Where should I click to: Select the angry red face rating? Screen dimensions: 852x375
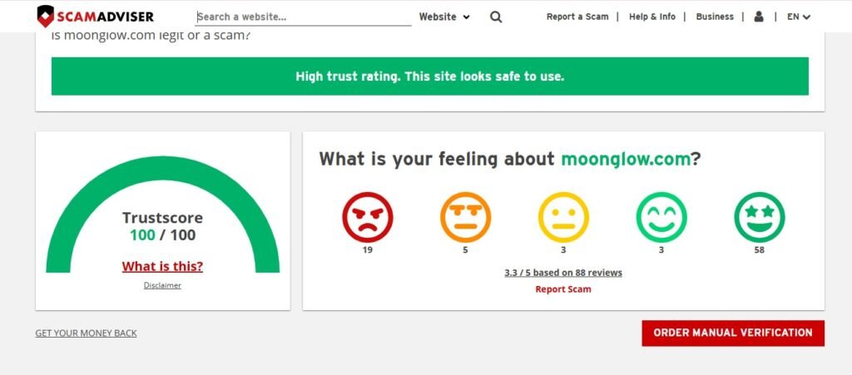367,217
